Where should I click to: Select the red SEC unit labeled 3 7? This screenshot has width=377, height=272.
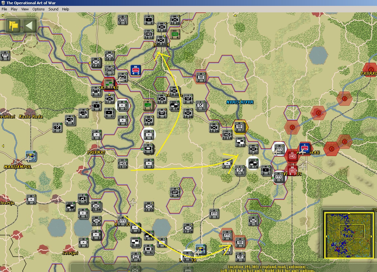click(292, 171)
